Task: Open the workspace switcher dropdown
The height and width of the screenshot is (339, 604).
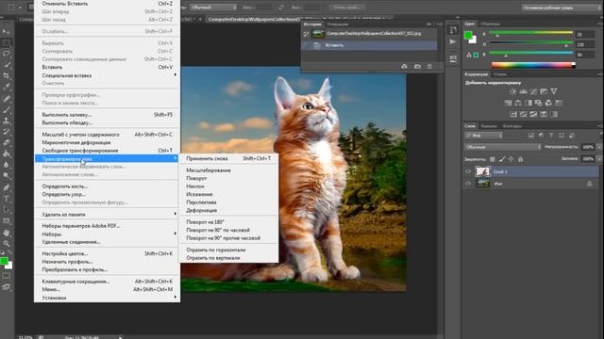Action: tap(562, 8)
